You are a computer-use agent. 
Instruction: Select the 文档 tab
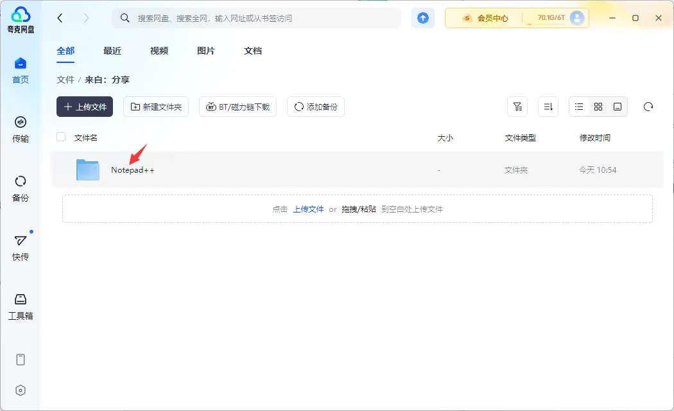click(253, 51)
